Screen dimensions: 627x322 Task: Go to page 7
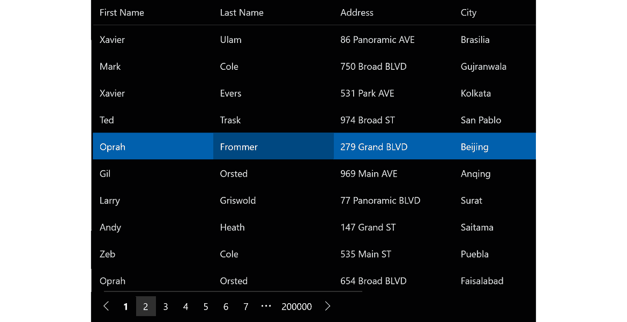point(245,306)
